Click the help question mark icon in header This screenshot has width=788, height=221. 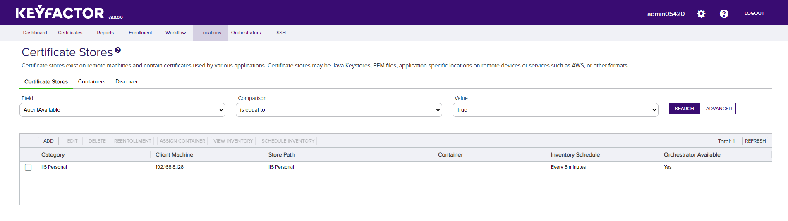[x=724, y=14]
